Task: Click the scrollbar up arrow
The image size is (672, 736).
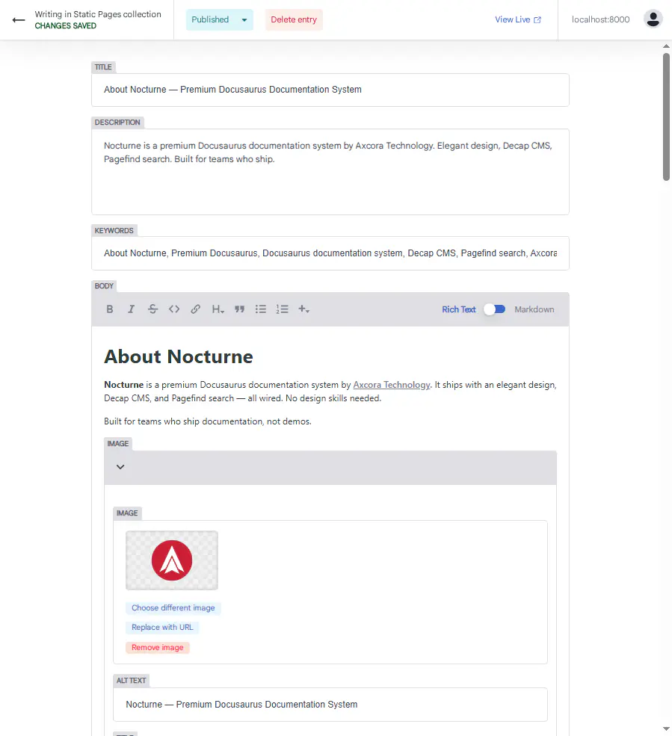Action: (666, 46)
